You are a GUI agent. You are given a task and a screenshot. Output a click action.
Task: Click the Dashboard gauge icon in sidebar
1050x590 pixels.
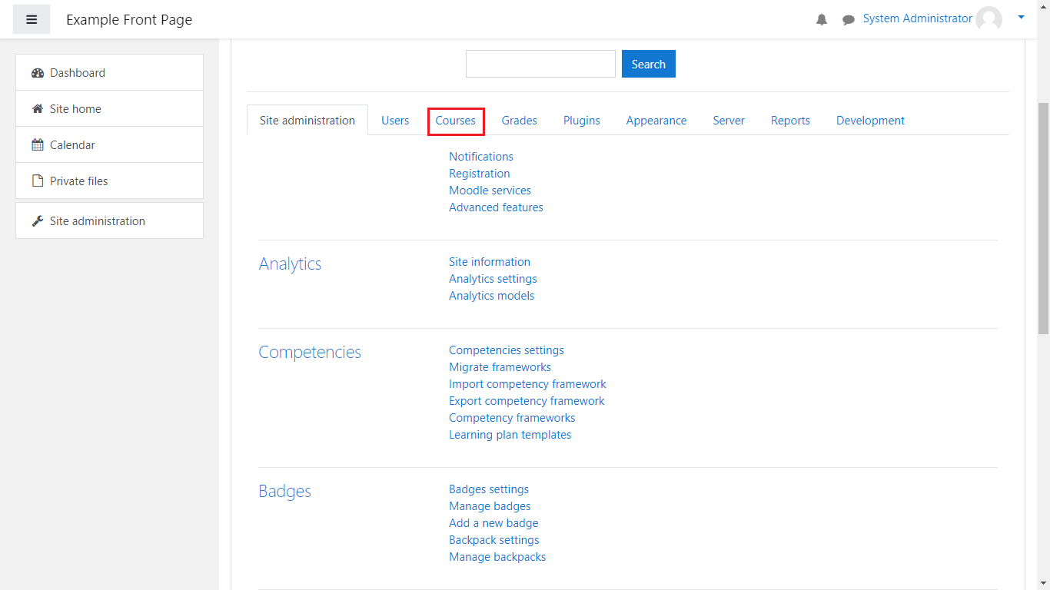pyautogui.click(x=38, y=73)
